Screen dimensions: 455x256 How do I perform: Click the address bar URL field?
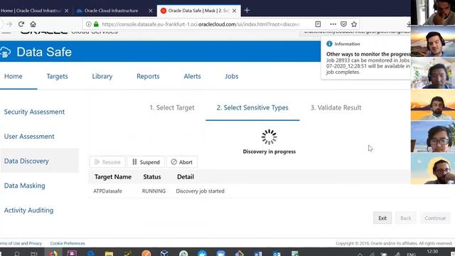coord(200,24)
